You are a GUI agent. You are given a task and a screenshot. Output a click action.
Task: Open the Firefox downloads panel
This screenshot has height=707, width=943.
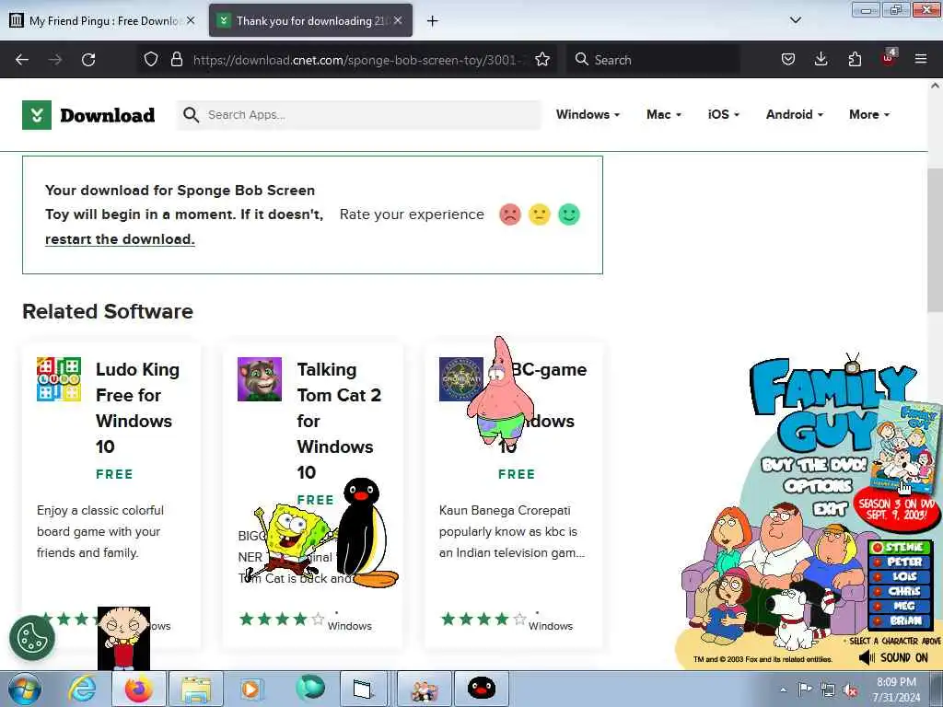point(821,59)
